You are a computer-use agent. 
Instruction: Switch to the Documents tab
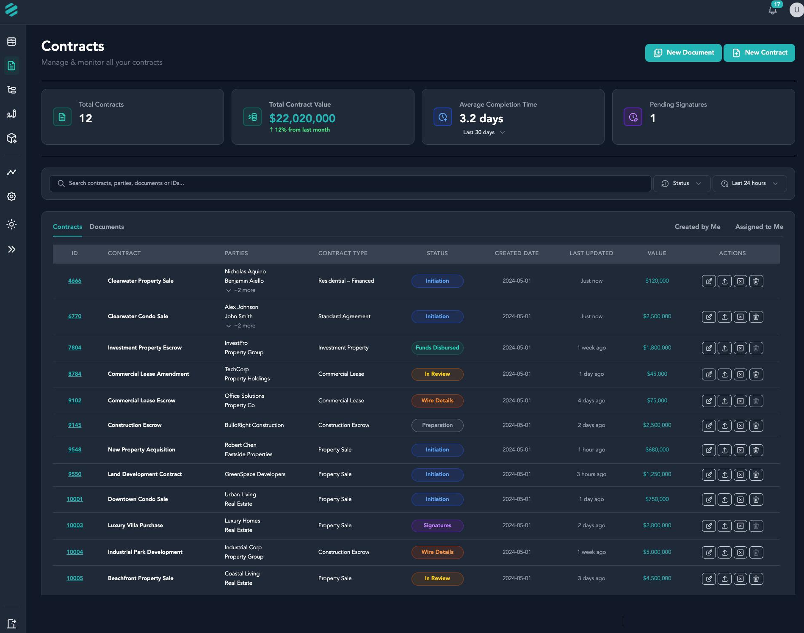click(x=106, y=227)
